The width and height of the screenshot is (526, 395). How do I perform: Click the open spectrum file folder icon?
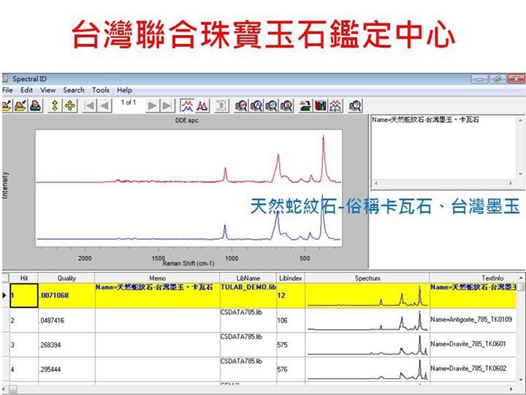click(6, 106)
